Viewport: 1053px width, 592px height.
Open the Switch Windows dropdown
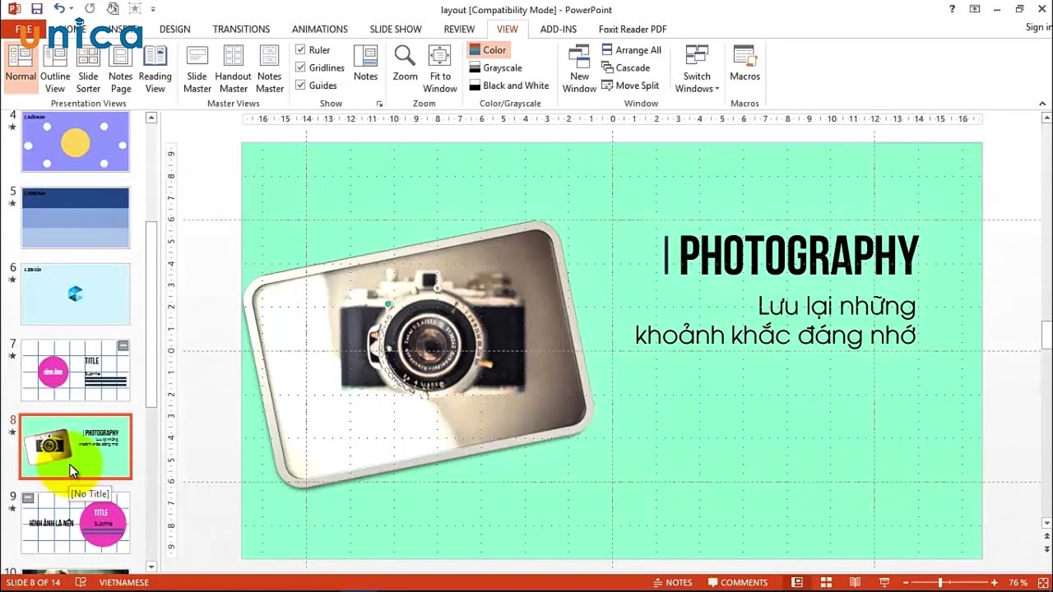697,67
